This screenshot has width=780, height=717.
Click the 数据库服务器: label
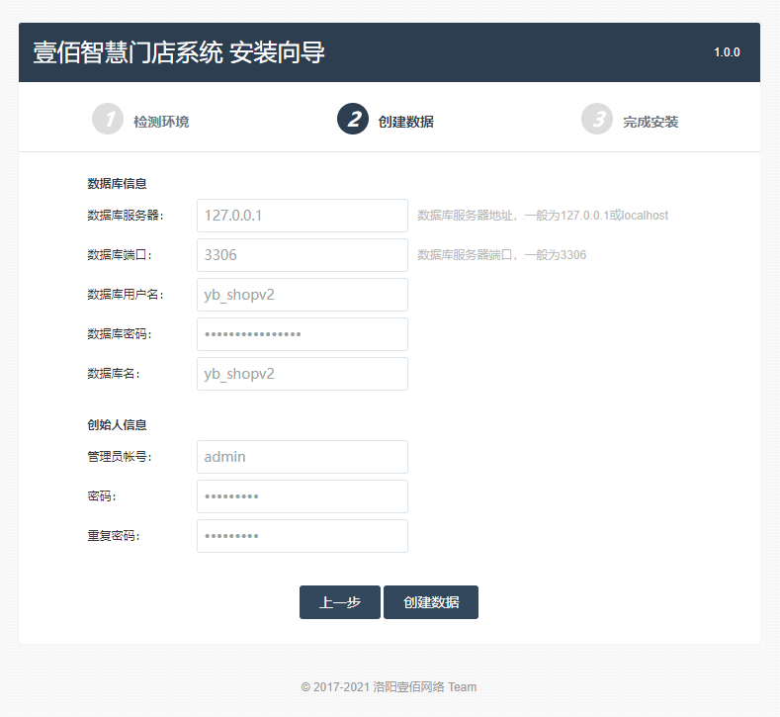point(126,216)
